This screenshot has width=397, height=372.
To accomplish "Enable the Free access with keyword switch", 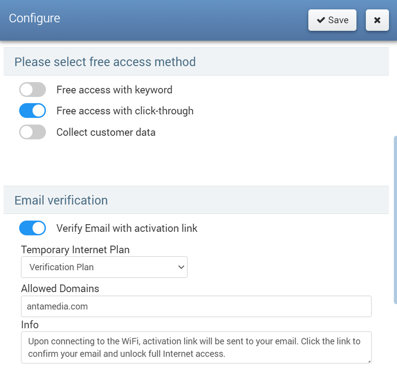I will click(33, 90).
